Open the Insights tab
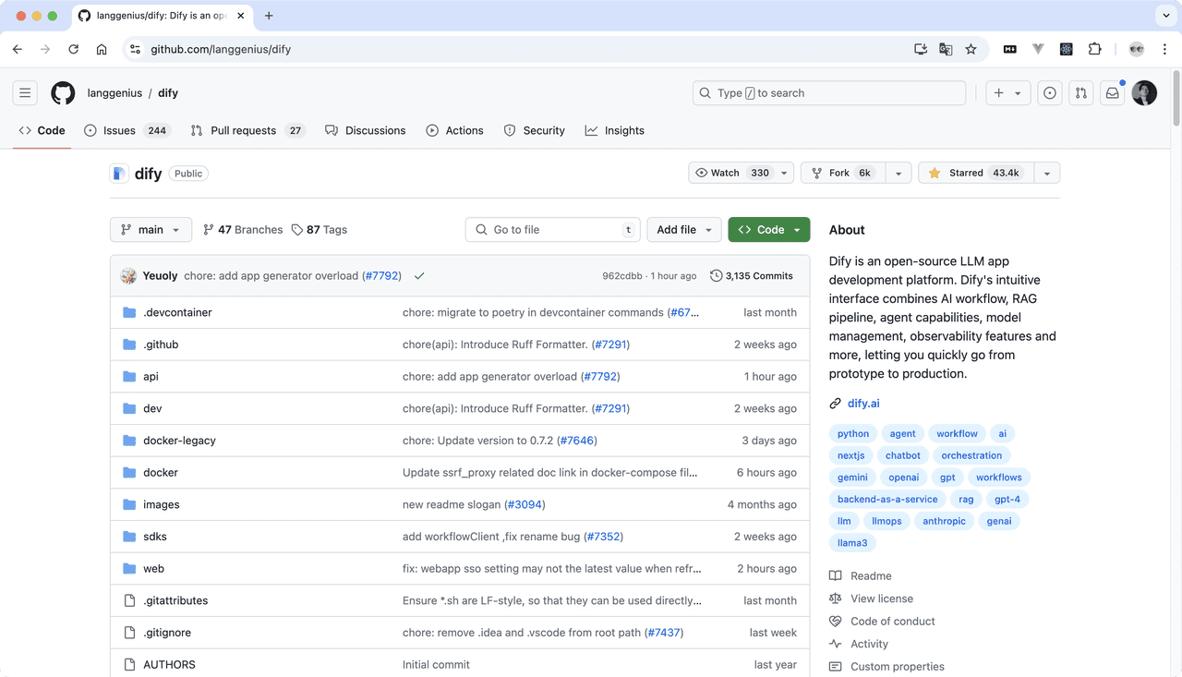Image resolution: width=1182 pixels, height=677 pixels. (615, 130)
